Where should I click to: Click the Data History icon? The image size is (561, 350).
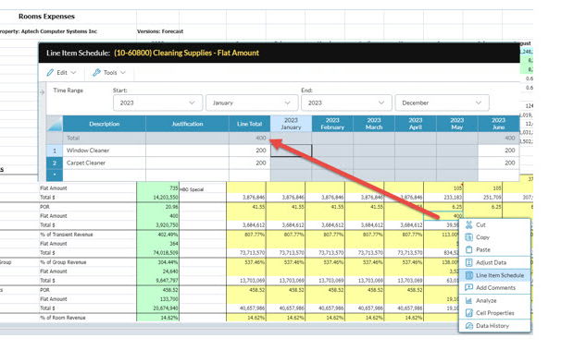click(469, 326)
